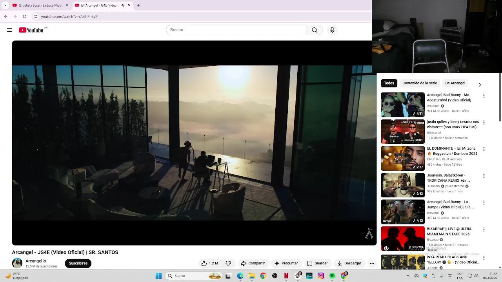Viewport: 502px width, 282px height.
Task: Play justin quiles y lenny tavárez thumbnail
Action: [403, 131]
